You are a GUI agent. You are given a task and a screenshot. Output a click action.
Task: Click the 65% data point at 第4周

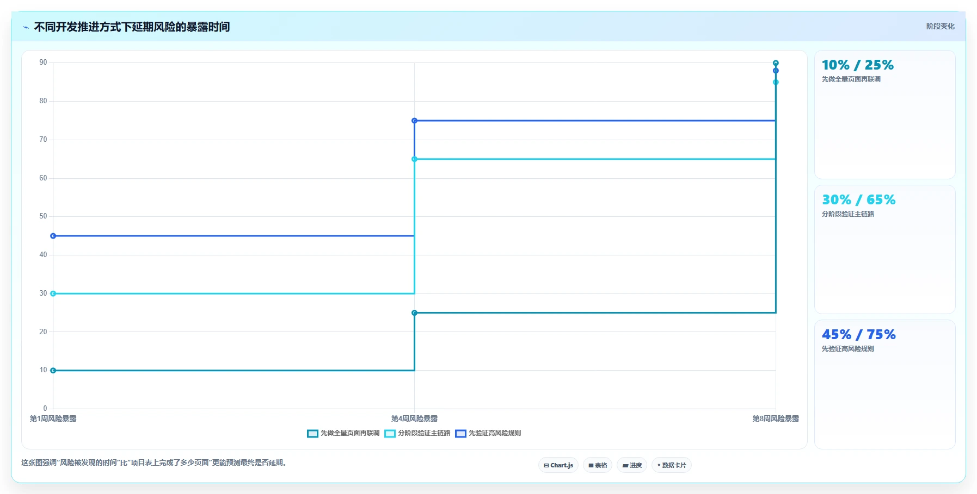pyautogui.click(x=414, y=159)
